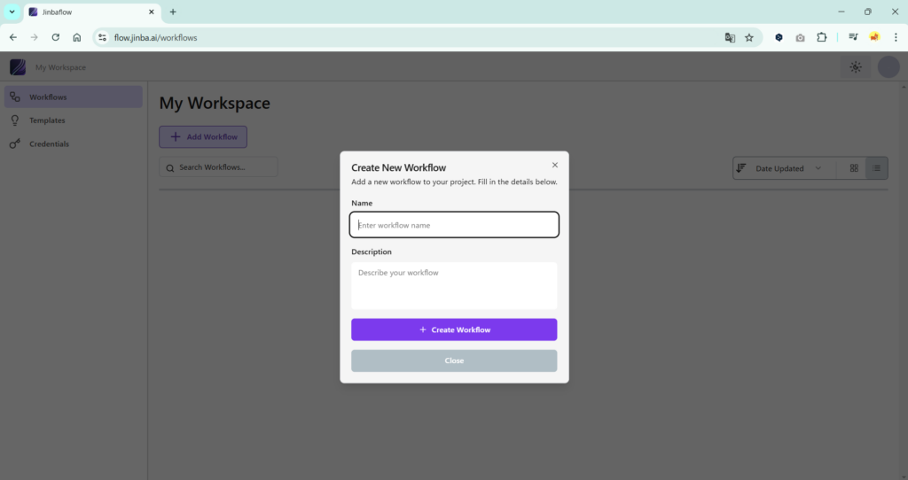Reload the page
Viewport: 908px width, 480px height.
[x=56, y=37]
